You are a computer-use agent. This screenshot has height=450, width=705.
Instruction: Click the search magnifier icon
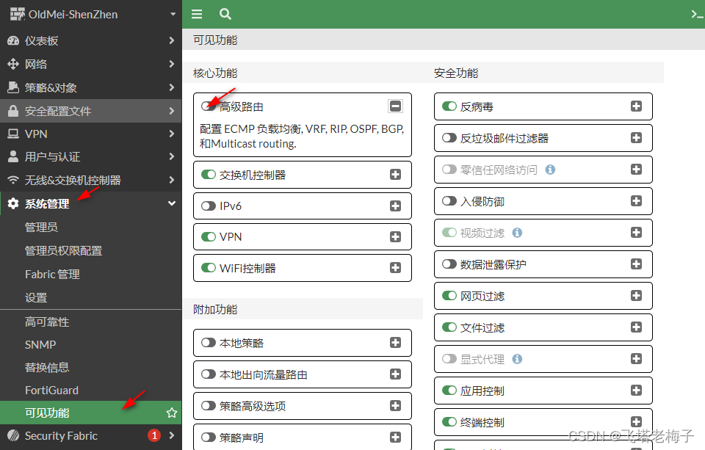tap(225, 15)
